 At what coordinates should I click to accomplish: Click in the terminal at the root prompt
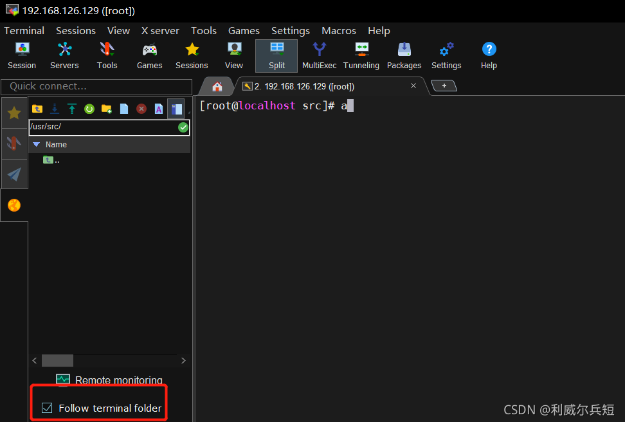pos(276,105)
